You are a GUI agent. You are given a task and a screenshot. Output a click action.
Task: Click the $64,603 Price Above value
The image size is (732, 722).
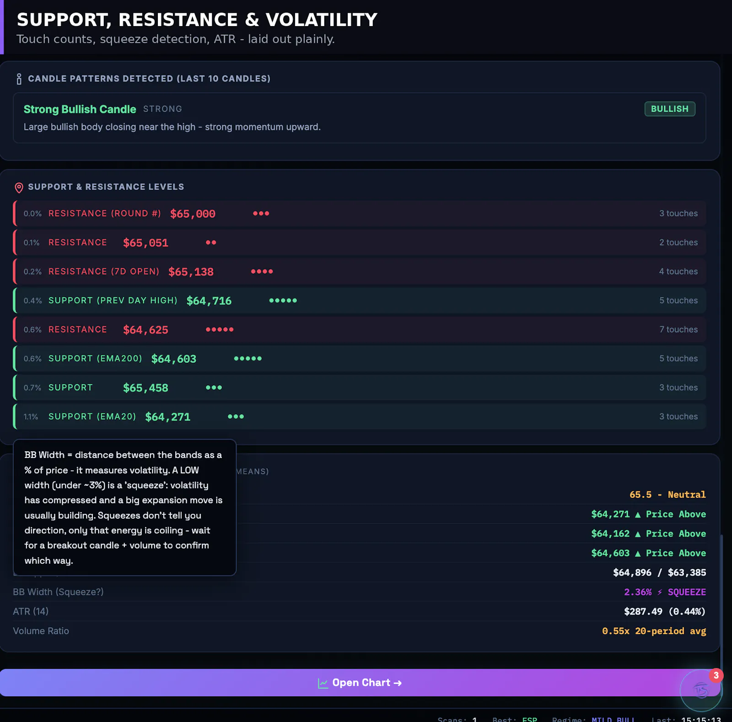click(648, 553)
